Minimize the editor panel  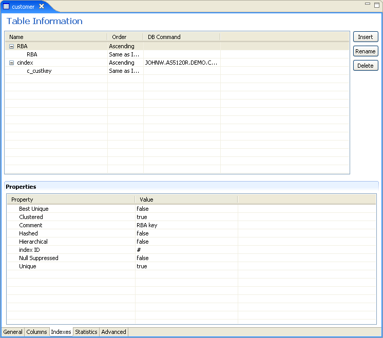[x=368, y=4]
